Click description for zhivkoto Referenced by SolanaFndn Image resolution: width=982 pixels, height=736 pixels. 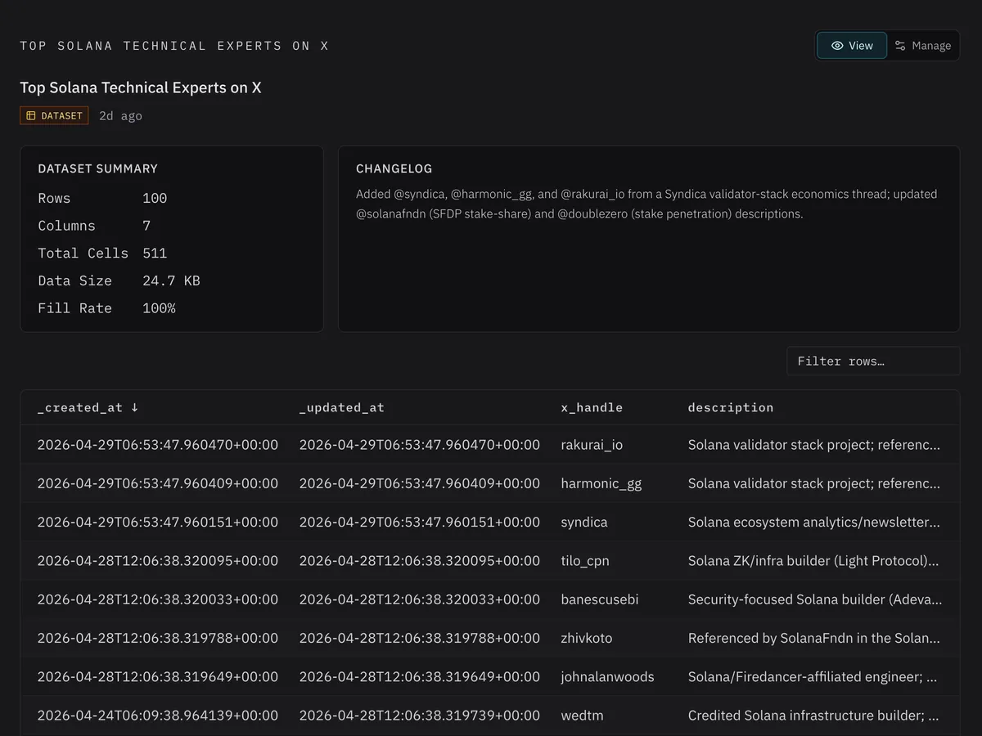[814, 638]
